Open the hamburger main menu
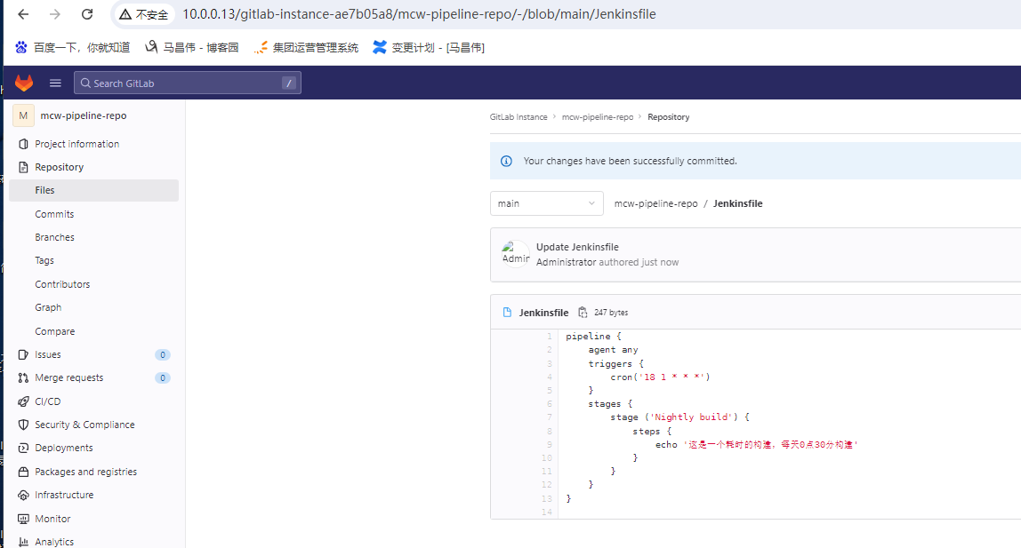1021x548 pixels. pos(55,83)
